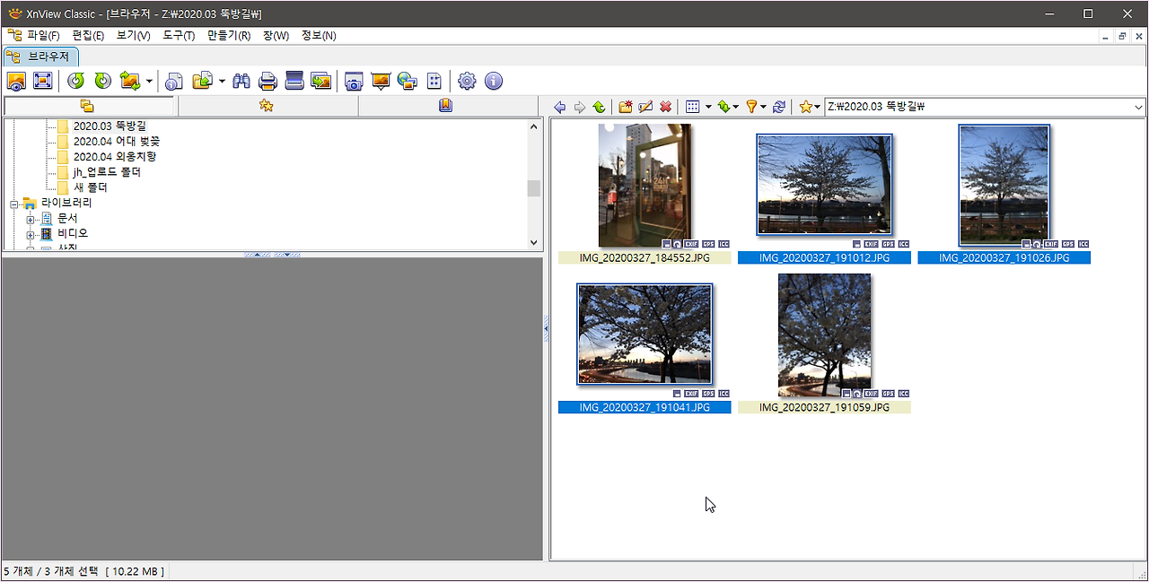The height and width of the screenshot is (582, 1149).
Task: Select folder 2020.04 외옹치항
Action: (115, 157)
